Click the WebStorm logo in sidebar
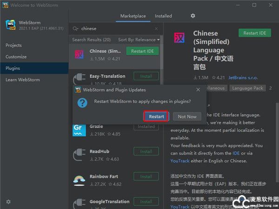279x209 pixels. [x=11, y=25]
